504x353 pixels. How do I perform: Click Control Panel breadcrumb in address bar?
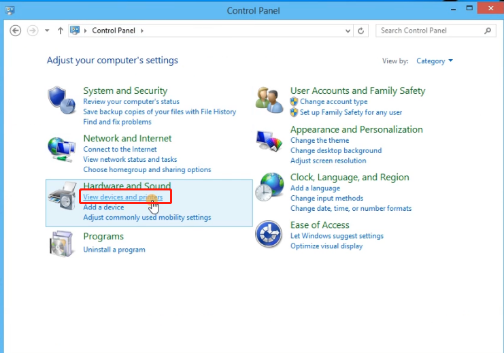(114, 31)
